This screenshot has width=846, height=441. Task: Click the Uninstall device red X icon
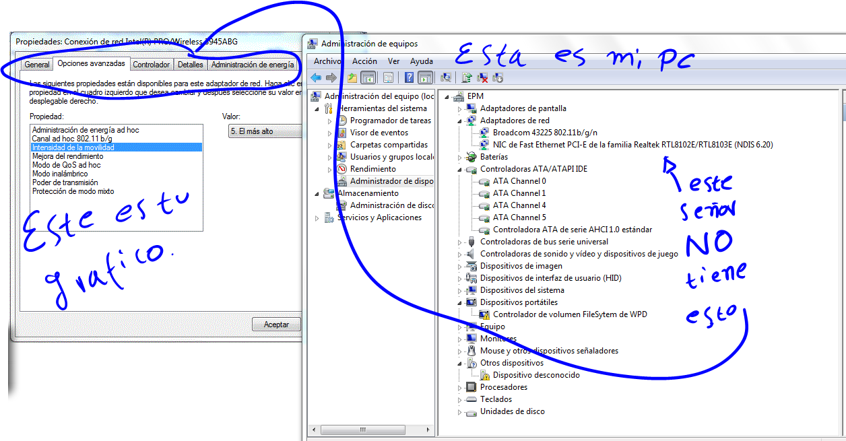[482, 78]
